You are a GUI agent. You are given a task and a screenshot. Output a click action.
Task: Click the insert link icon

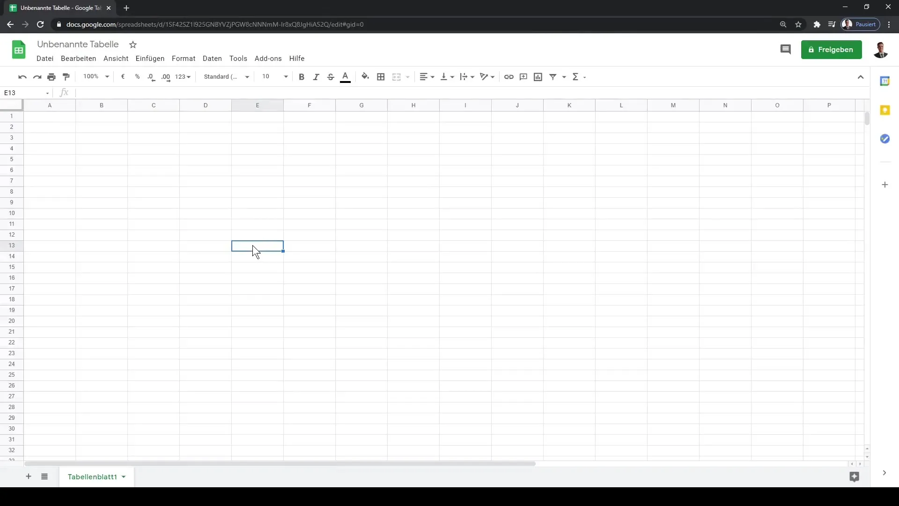point(508,77)
